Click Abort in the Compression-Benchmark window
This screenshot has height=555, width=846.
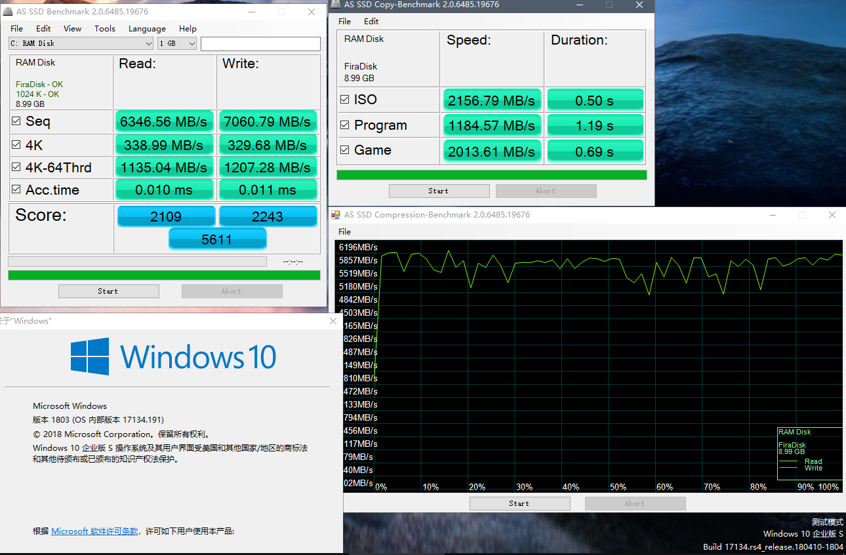[635, 504]
